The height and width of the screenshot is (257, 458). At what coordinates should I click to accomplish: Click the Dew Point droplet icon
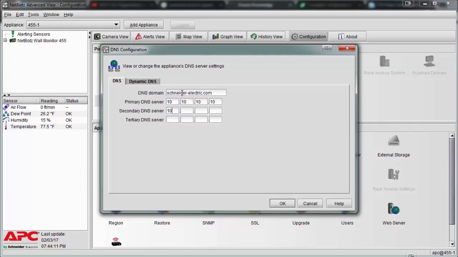(x=6, y=114)
